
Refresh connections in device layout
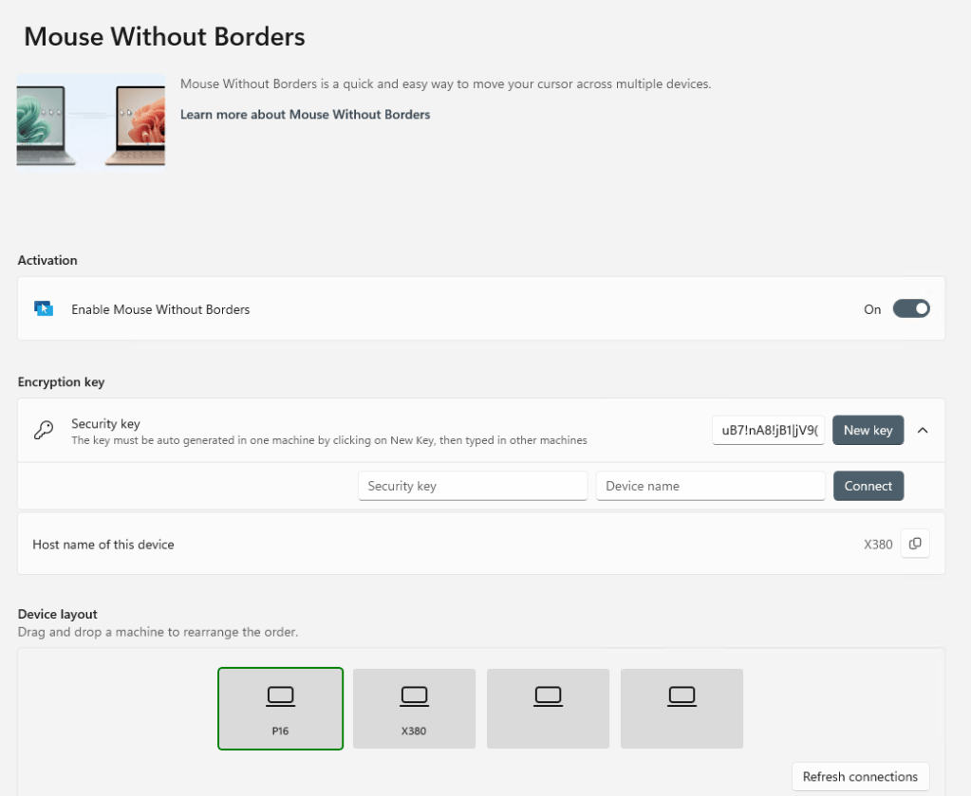coord(860,776)
